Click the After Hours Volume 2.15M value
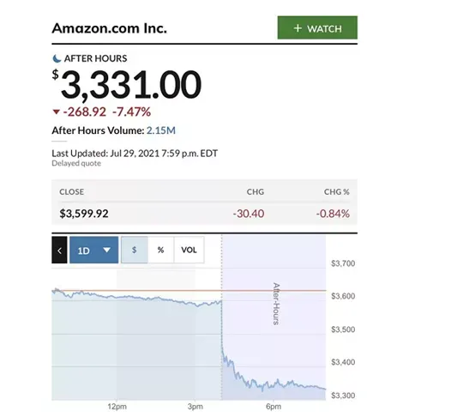 coord(161,130)
